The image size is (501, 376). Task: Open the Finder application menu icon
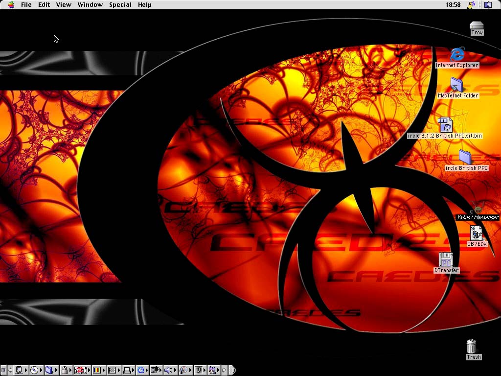(488, 4)
